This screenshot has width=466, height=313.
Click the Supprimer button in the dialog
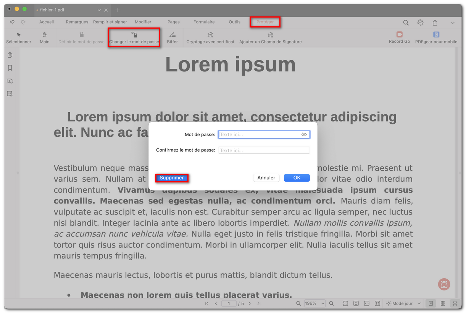point(172,177)
